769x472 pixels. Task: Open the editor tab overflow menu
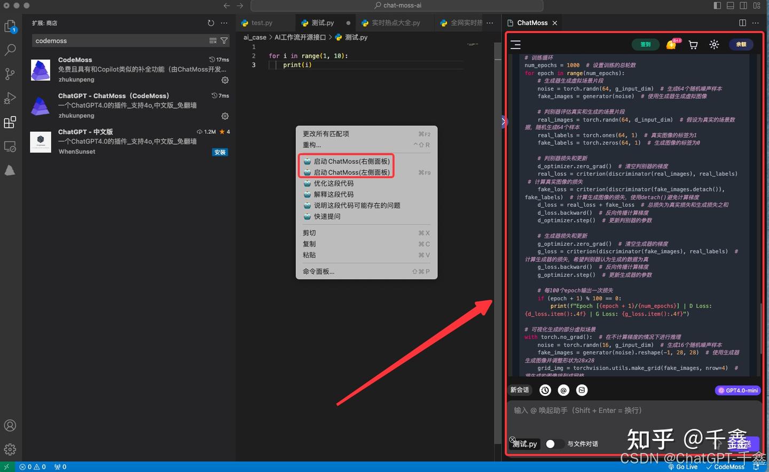[489, 22]
